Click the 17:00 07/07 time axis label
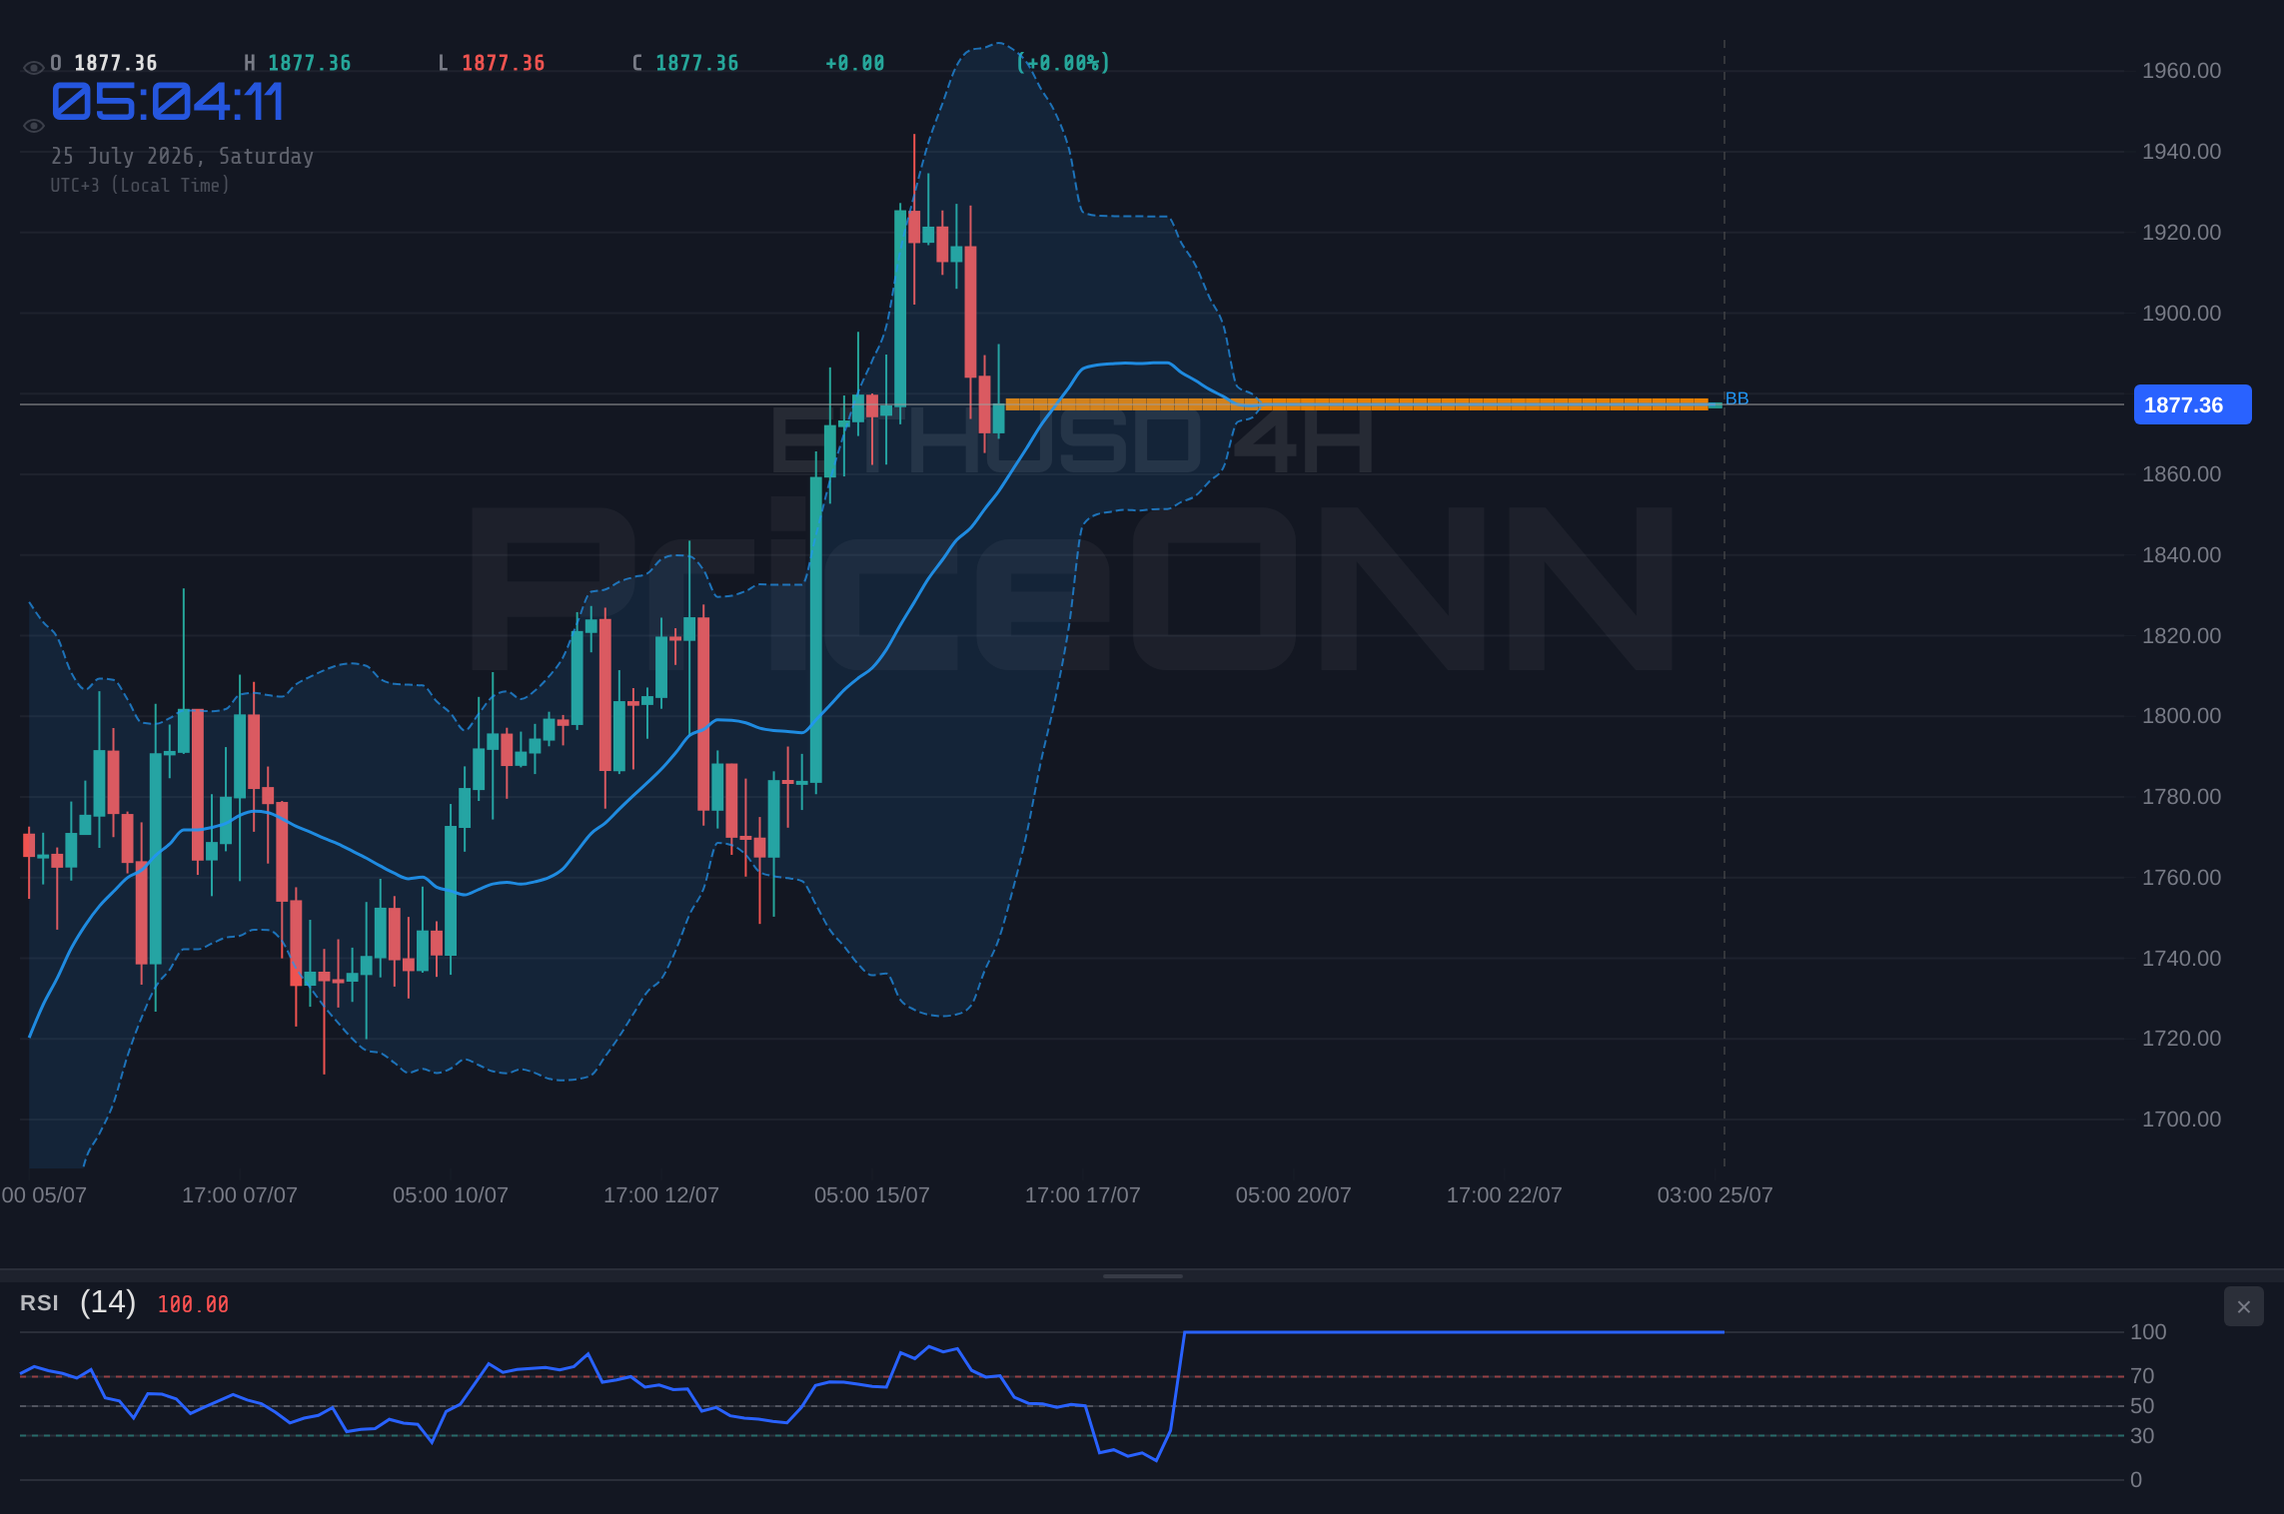2284x1514 pixels. 240,1195
